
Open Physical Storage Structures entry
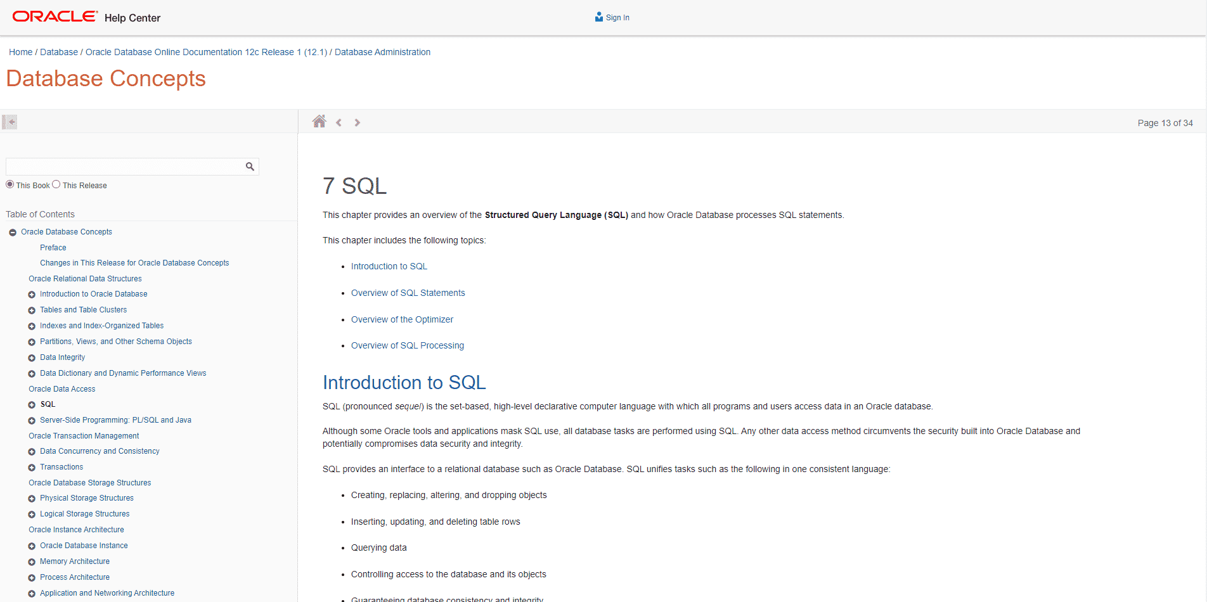click(87, 498)
